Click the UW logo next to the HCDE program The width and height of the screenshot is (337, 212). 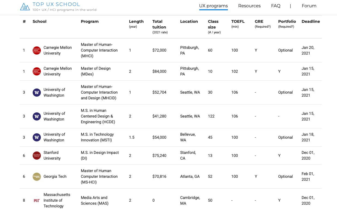(x=36, y=116)
